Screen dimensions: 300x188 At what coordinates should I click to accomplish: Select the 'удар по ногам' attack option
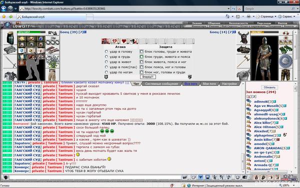(106, 72)
